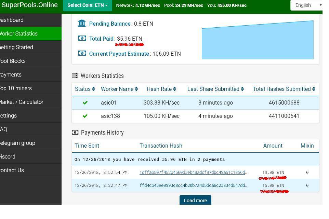Open Discord link in sidebar
The height and width of the screenshot is (219, 329).
31,156
